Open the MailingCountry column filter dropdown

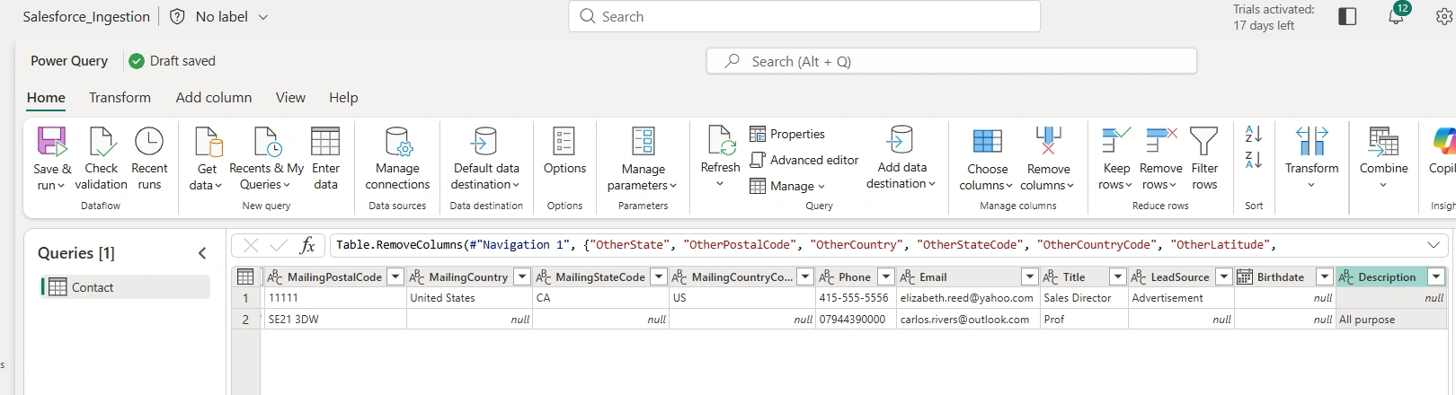522,276
